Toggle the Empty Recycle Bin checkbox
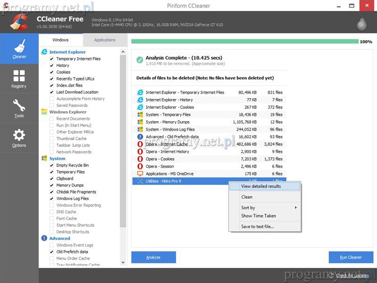 pyautogui.click(x=51, y=165)
